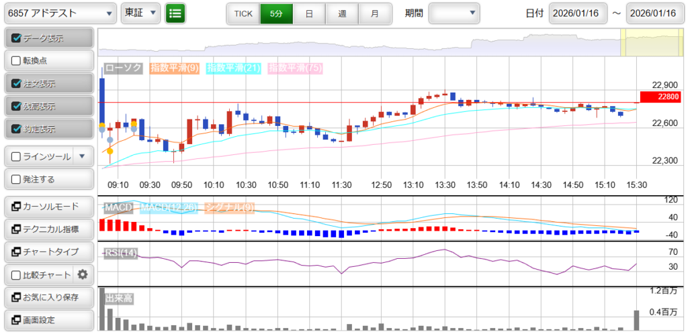This screenshot has height=336, width=688.
Task: Click the 指数平滑(9) legend label
Action: tap(174, 68)
